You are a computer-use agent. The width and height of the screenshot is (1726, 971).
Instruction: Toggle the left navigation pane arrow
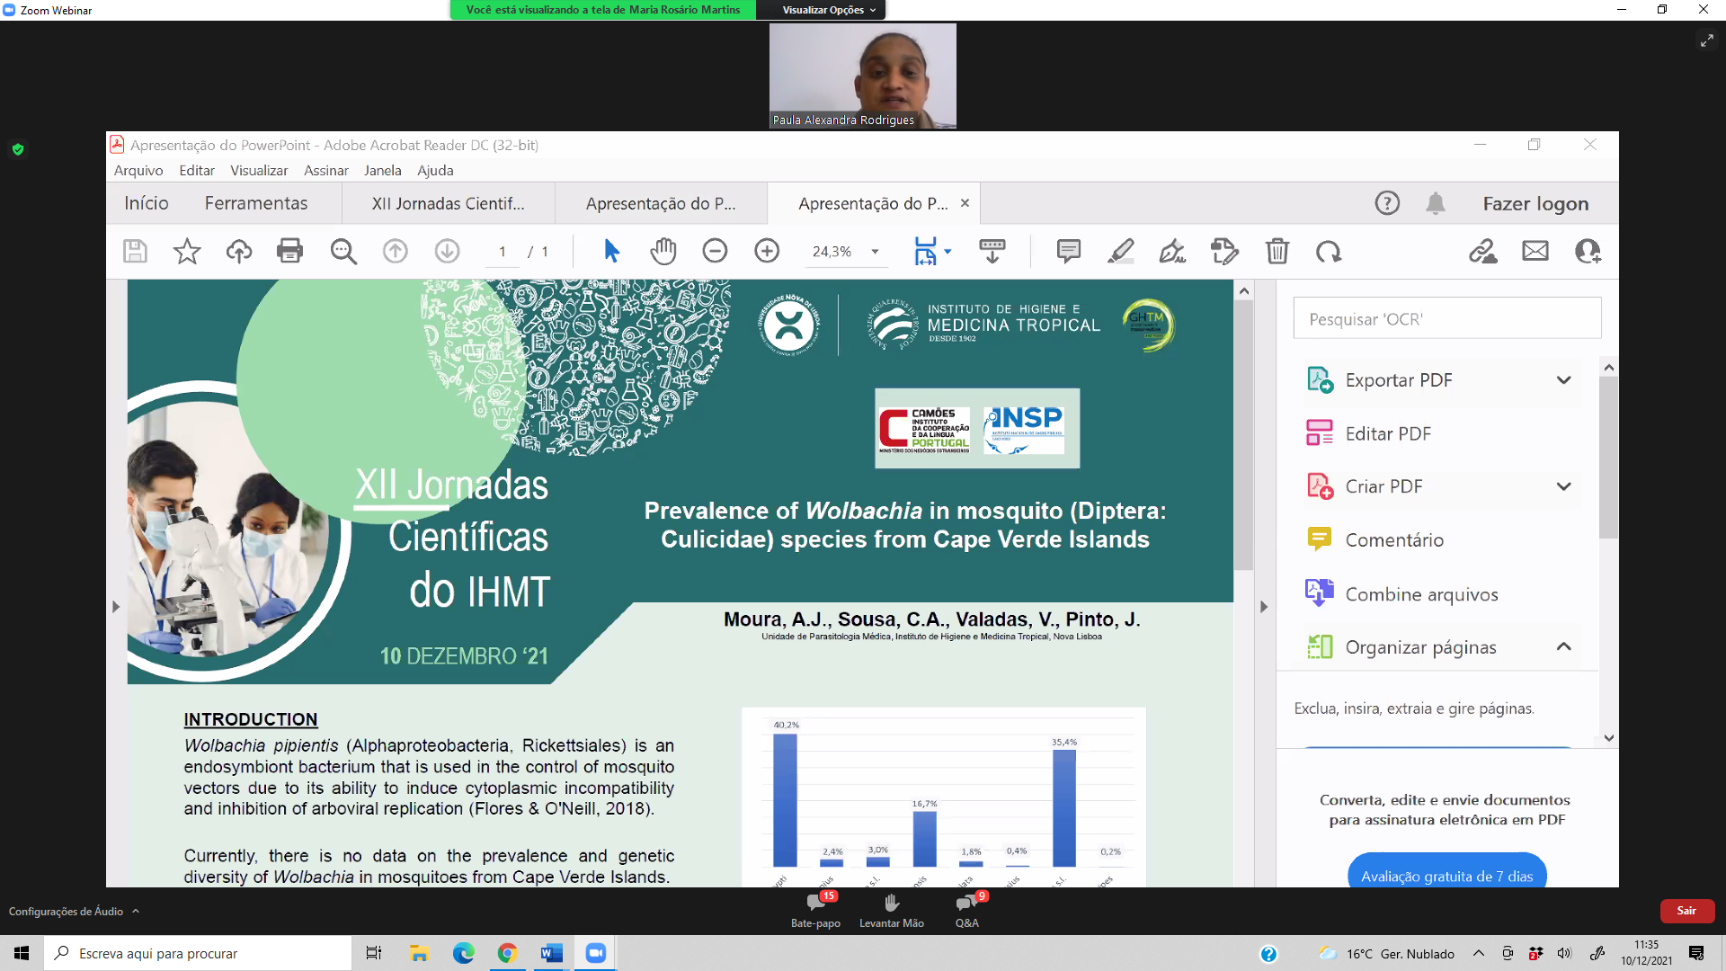click(x=116, y=607)
